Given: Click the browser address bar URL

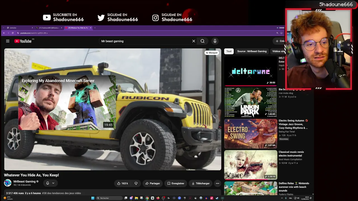Looking at the screenshot, I should [x=34, y=33].
